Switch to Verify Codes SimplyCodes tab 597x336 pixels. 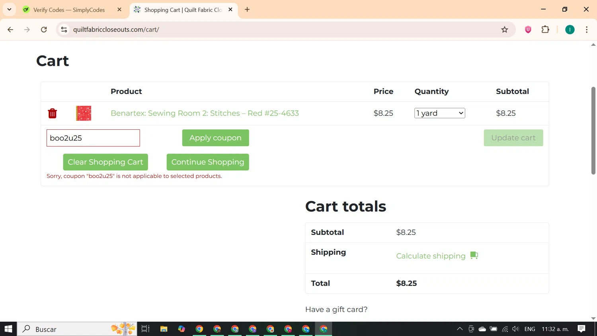pos(69,10)
